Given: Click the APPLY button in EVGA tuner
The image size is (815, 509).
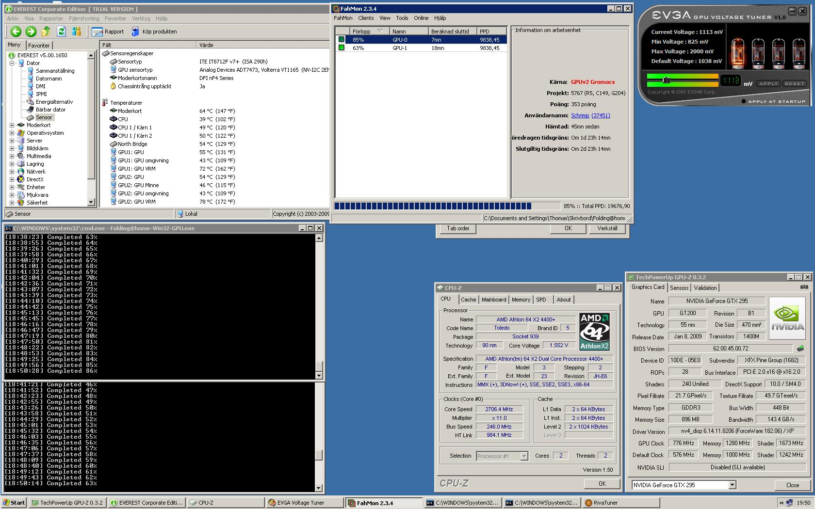Looking at the screenshot, I should [x=768, y=83].
